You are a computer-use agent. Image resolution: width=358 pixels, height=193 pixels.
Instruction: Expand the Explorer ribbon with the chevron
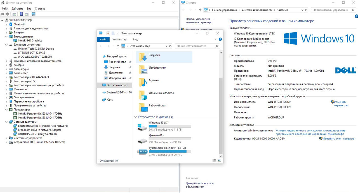click(216, 39)
